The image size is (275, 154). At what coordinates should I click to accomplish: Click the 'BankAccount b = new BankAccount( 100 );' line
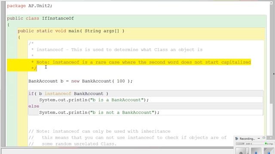click(80, 81)
